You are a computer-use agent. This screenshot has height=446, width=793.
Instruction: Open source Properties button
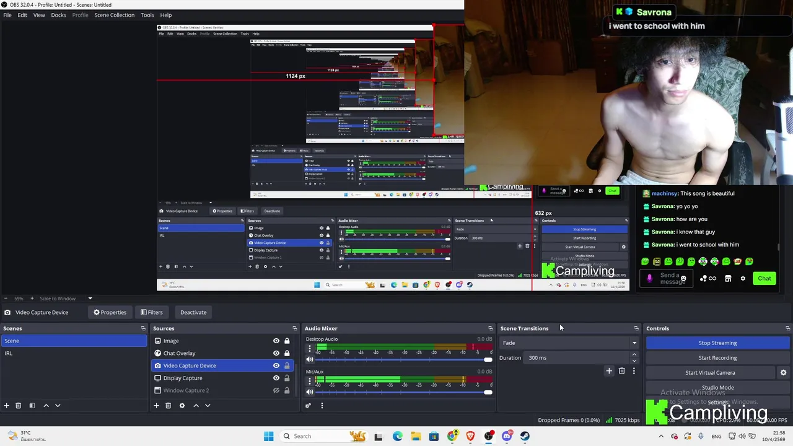[110, 312]
